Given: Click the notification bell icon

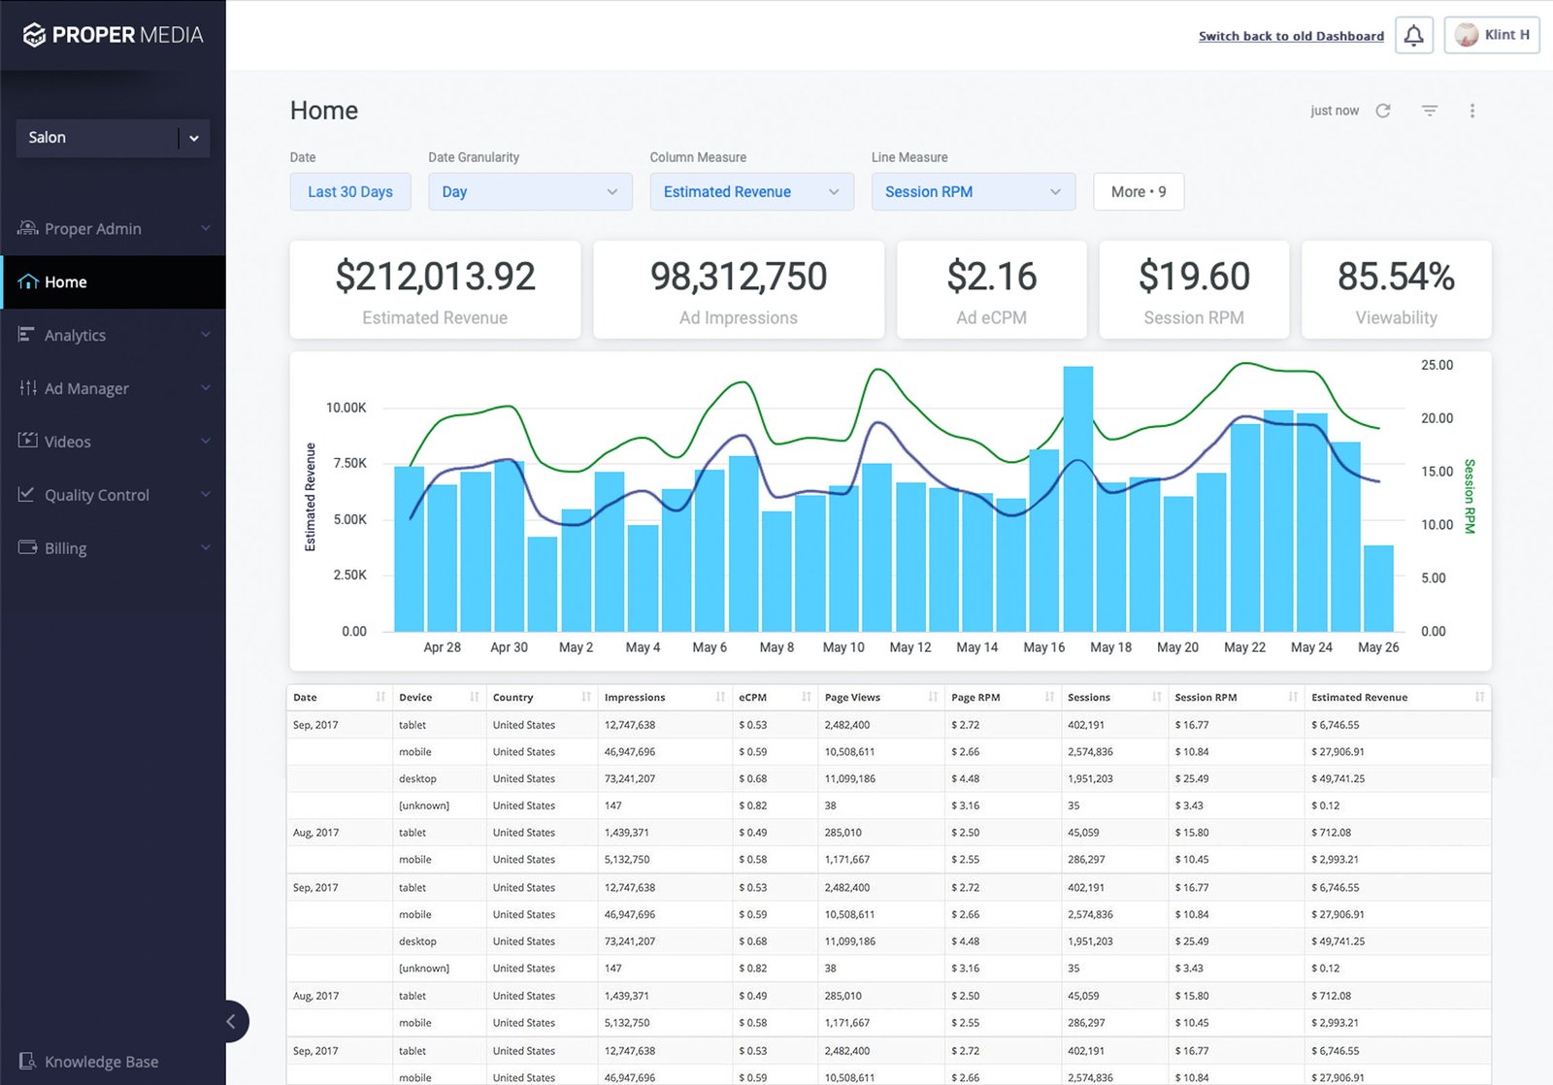Looking at the screenshot, I should (1413, 36).
